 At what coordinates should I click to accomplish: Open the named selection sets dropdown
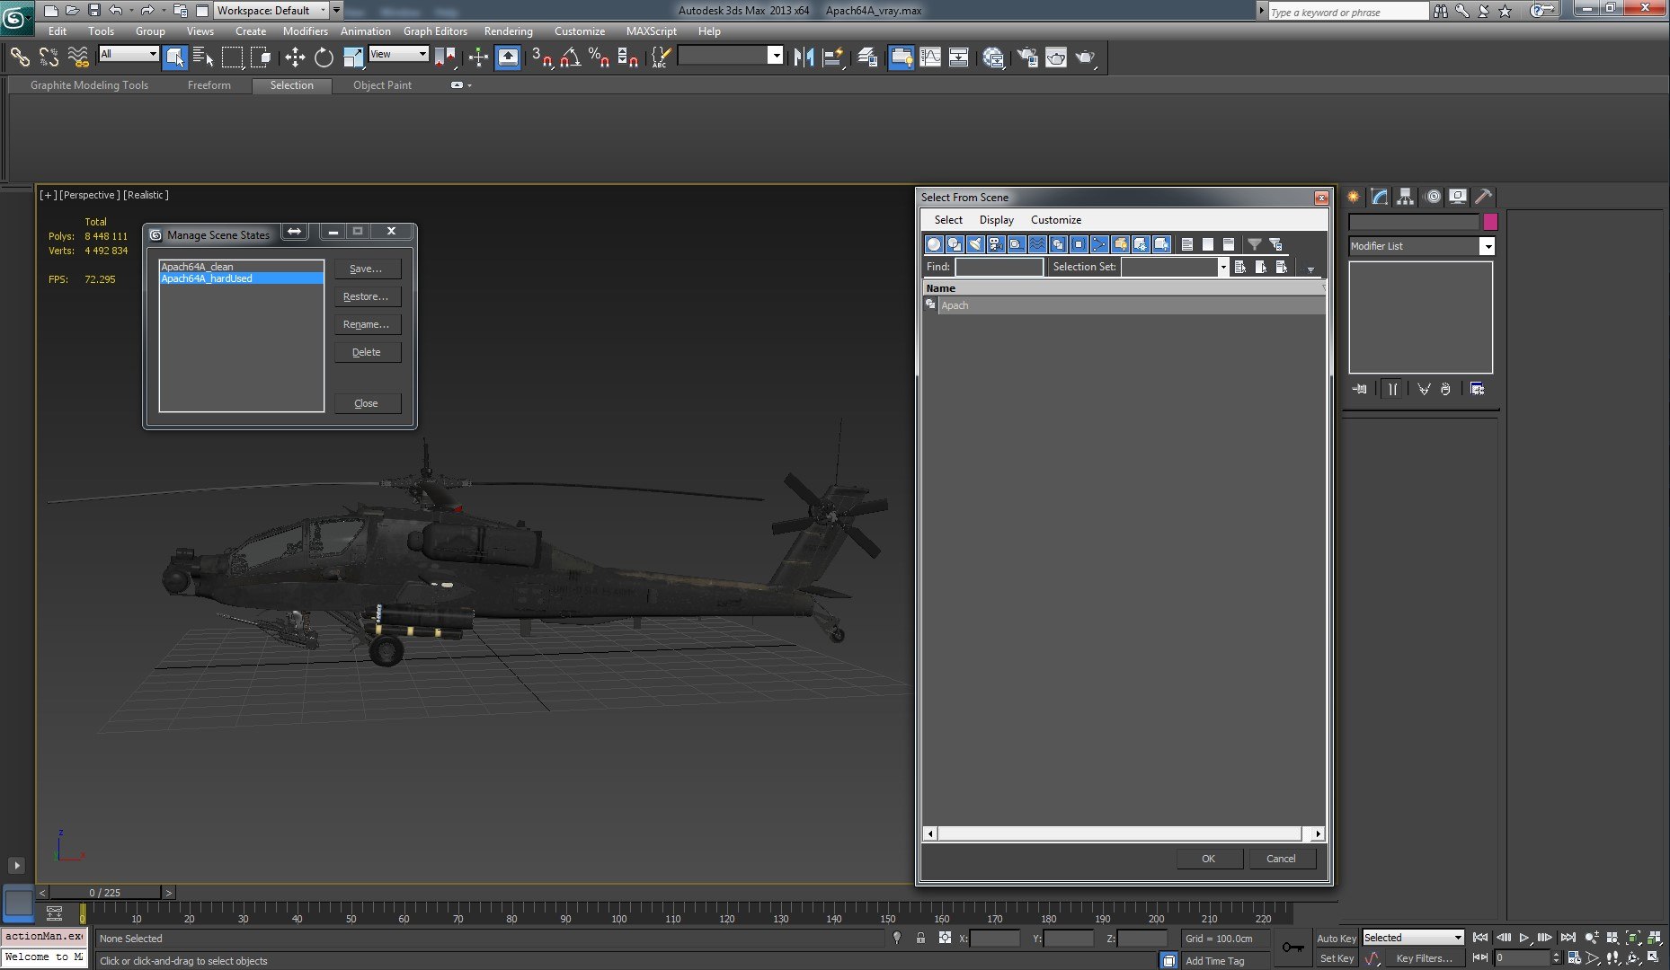pyautogui.click(x=731, y=55)
